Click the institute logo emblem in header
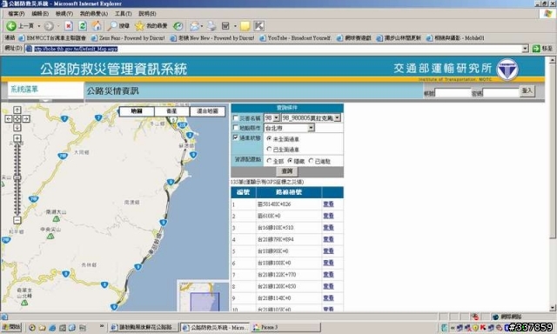This screenshot has height=334, width=557. coord(507,70)
